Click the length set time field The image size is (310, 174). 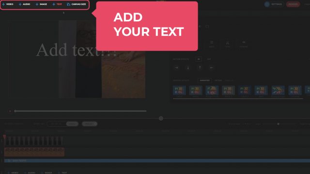pyautogui.click(x=56, y=124)
